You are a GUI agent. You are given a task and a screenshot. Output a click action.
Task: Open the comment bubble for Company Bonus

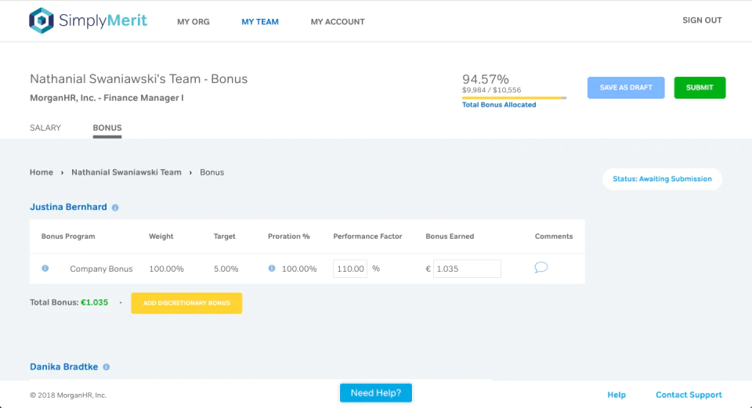tap(541, 268)
